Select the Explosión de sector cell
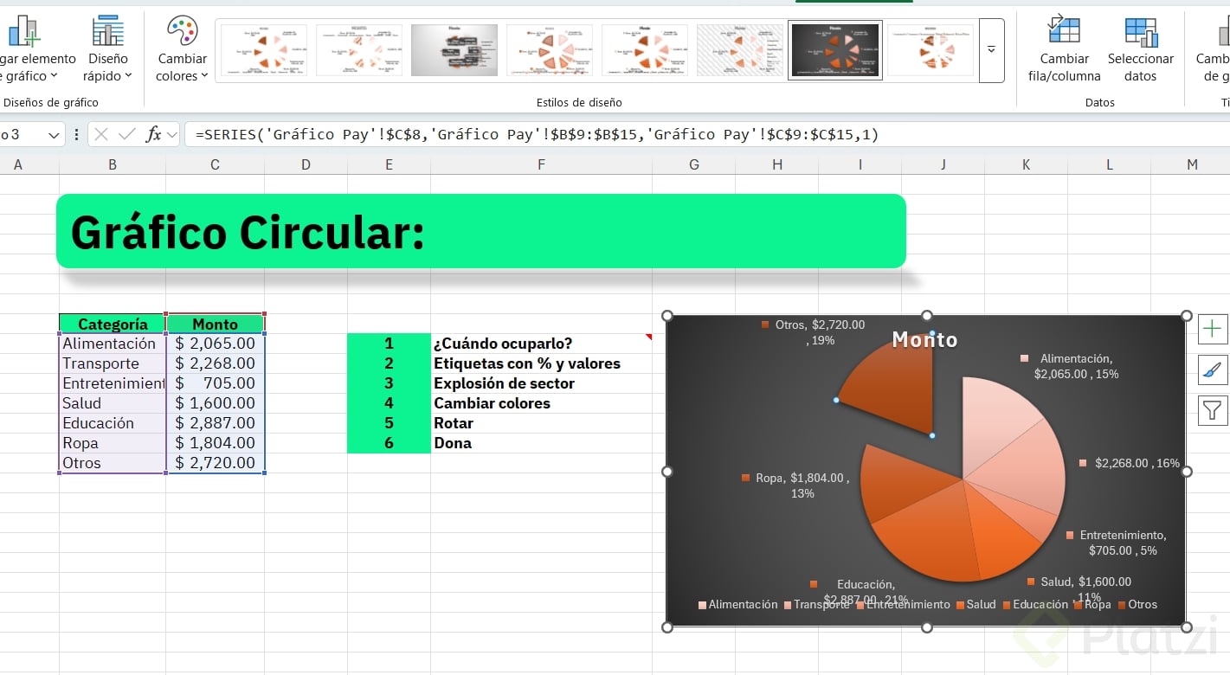This screenshot has width=1230, height=675. (x=541, y=383)
